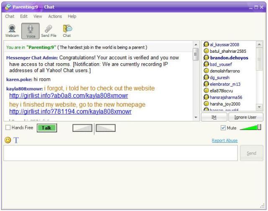Click smiley icon beside harsha_joy2000

pos(206,104)
